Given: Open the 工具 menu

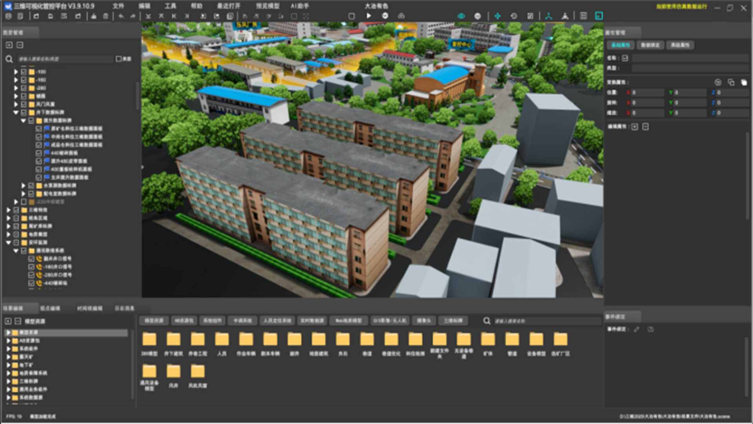Looking at the screenshot, I should click(170, 6).
